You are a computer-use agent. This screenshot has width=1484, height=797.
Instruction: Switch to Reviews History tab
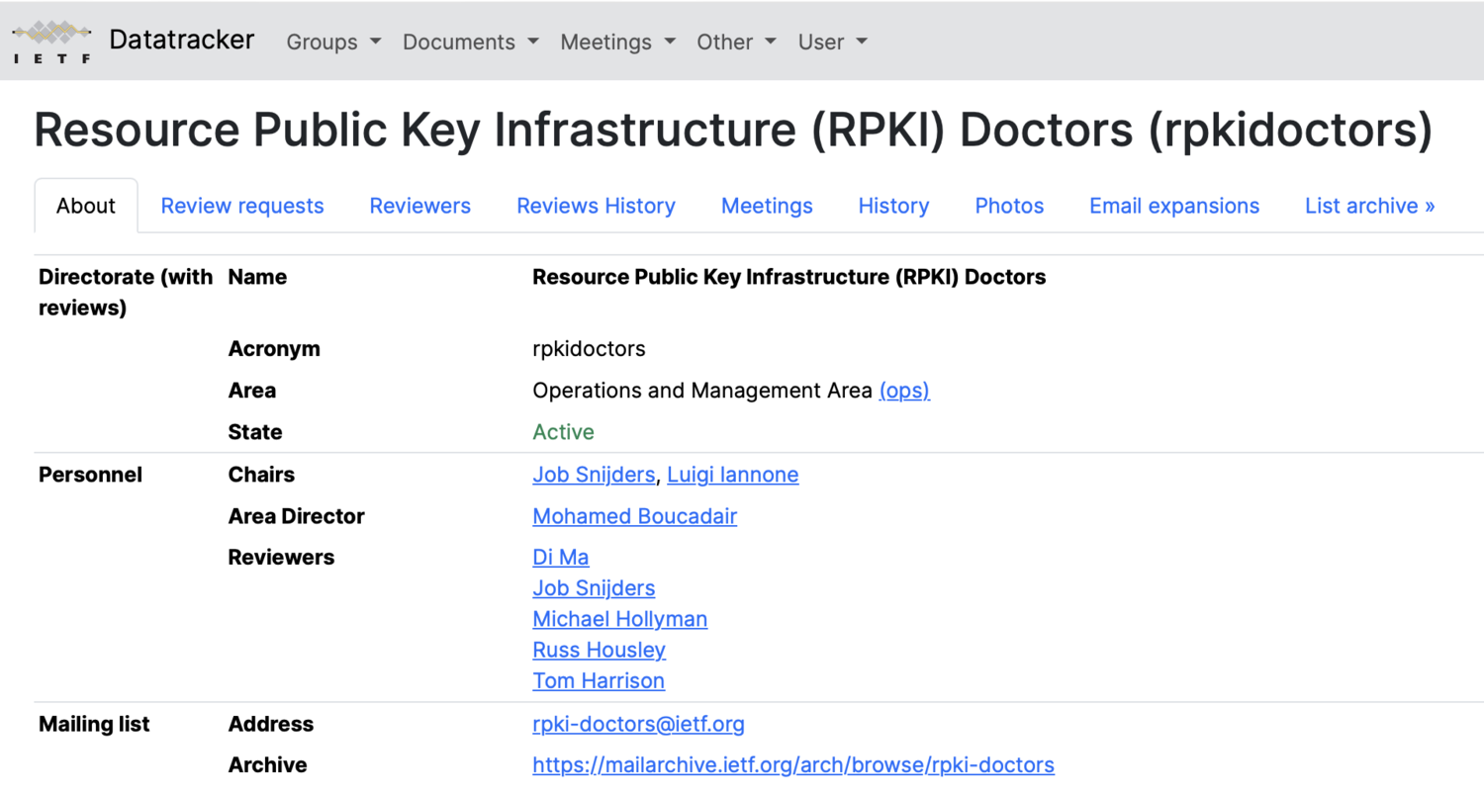tap(597, 206)
